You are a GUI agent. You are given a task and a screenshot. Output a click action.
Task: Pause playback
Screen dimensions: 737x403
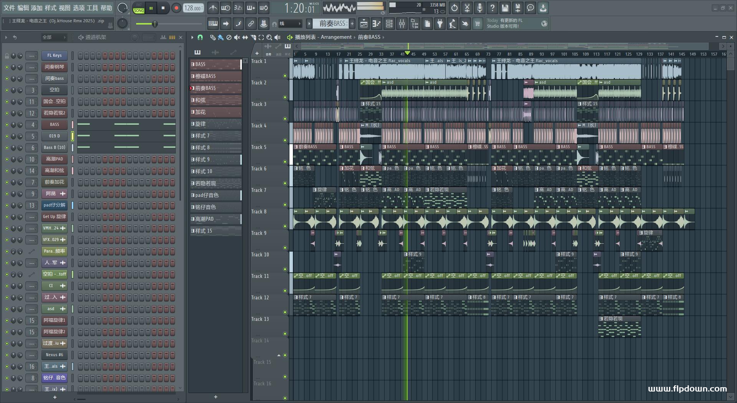(151, 8)
